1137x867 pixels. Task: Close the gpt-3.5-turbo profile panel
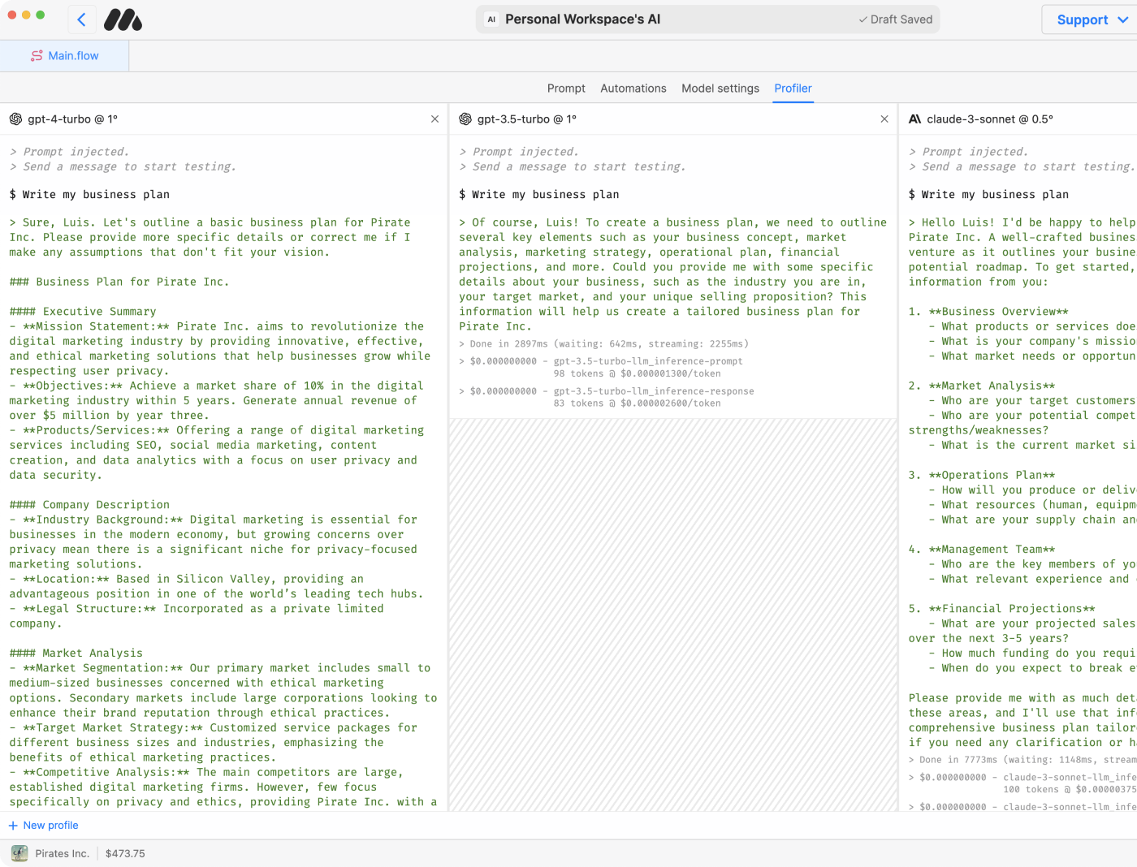(x=884, y=119)
